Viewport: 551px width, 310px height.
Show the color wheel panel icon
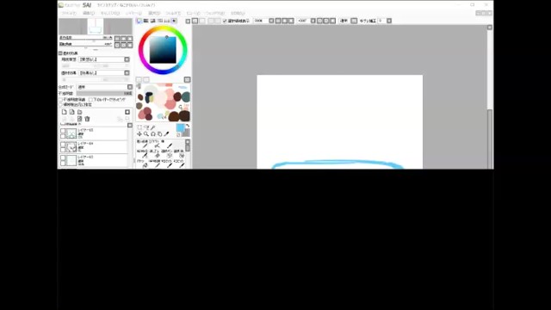click(x=139, y=21)
